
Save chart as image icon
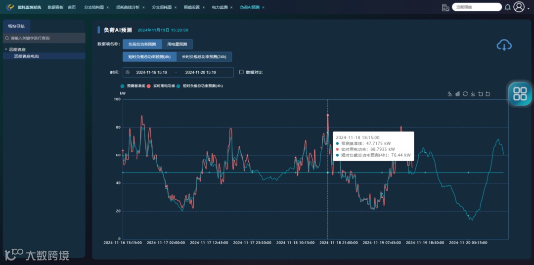(x=473, y=94)
